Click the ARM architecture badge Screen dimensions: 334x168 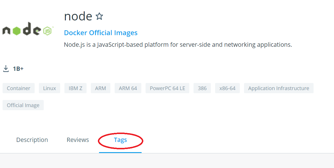click(x=100, y=88)
